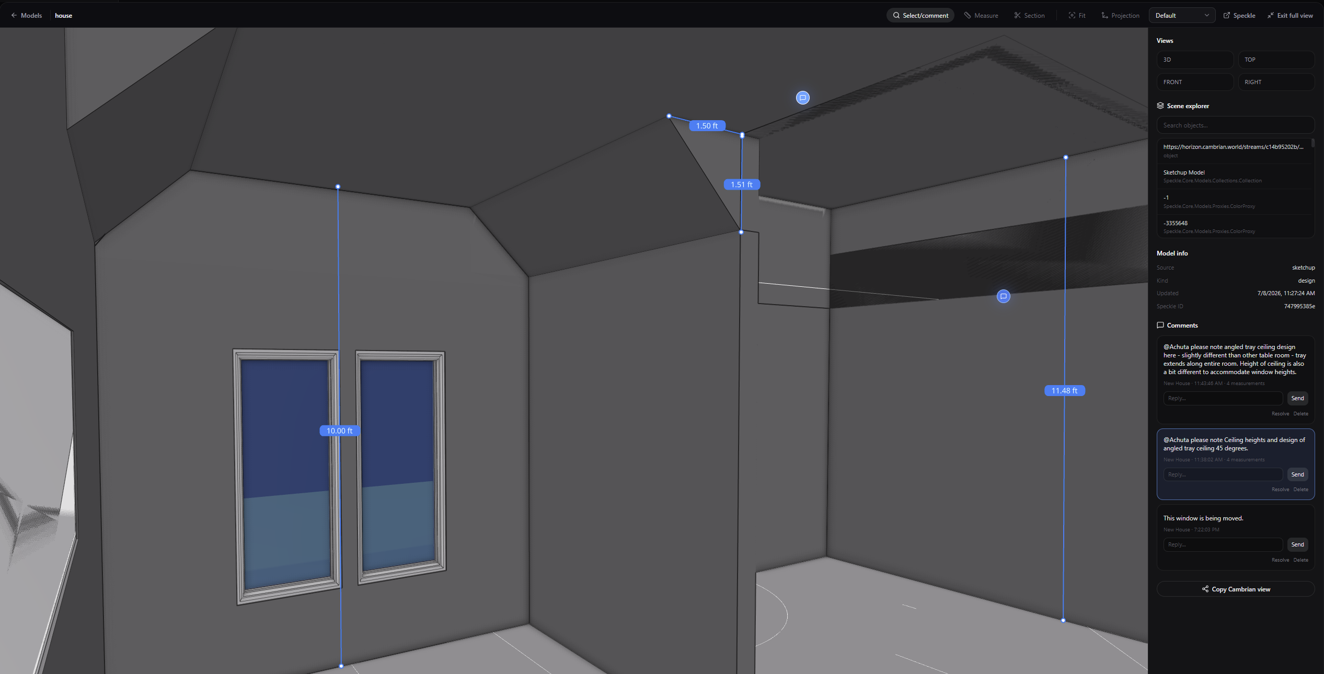
Task: Click the Speckle ID value 747995385e
Action: (x=1299, y=306)
